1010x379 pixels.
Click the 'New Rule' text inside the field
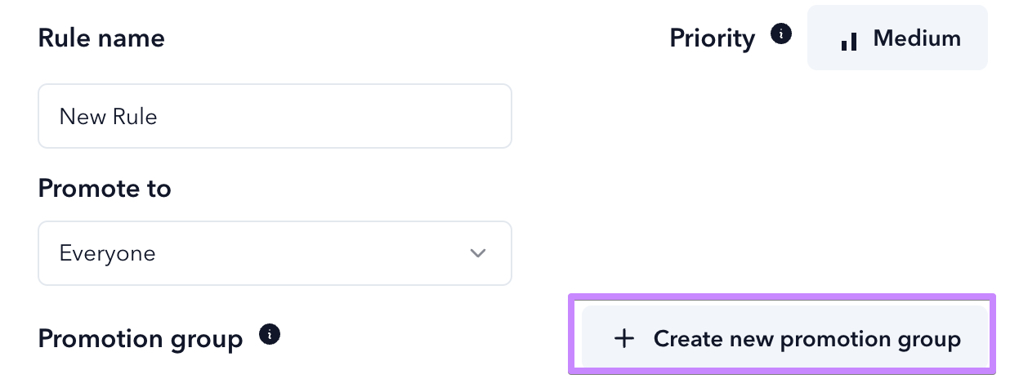[108, 117]
